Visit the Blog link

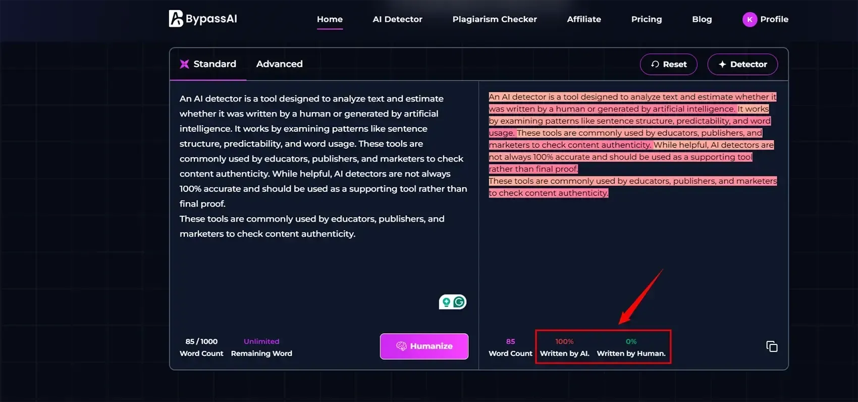click(x=702, y=19)
